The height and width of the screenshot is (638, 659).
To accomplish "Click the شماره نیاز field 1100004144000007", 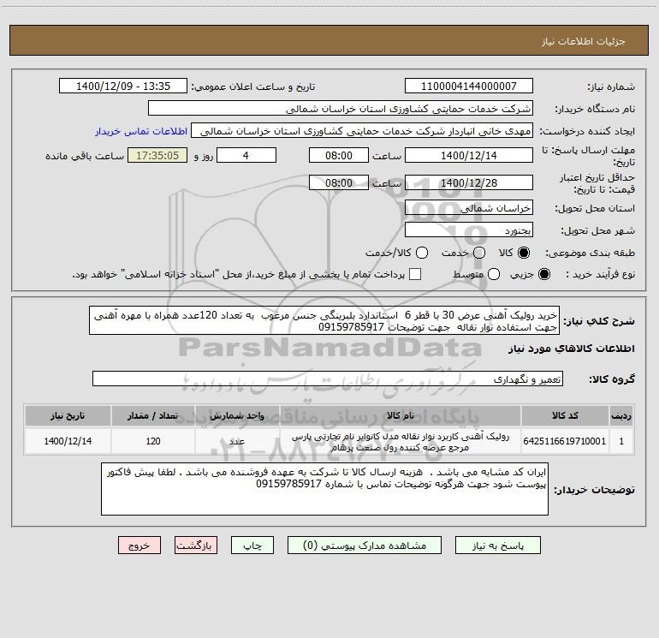I will coord(469,86).
